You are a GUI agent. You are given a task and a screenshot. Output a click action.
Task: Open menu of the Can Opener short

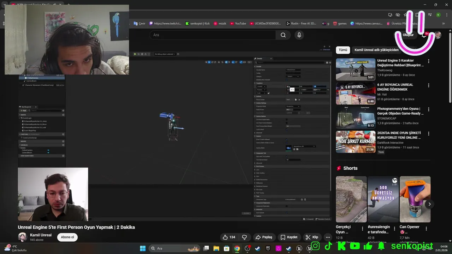(426, 229)
